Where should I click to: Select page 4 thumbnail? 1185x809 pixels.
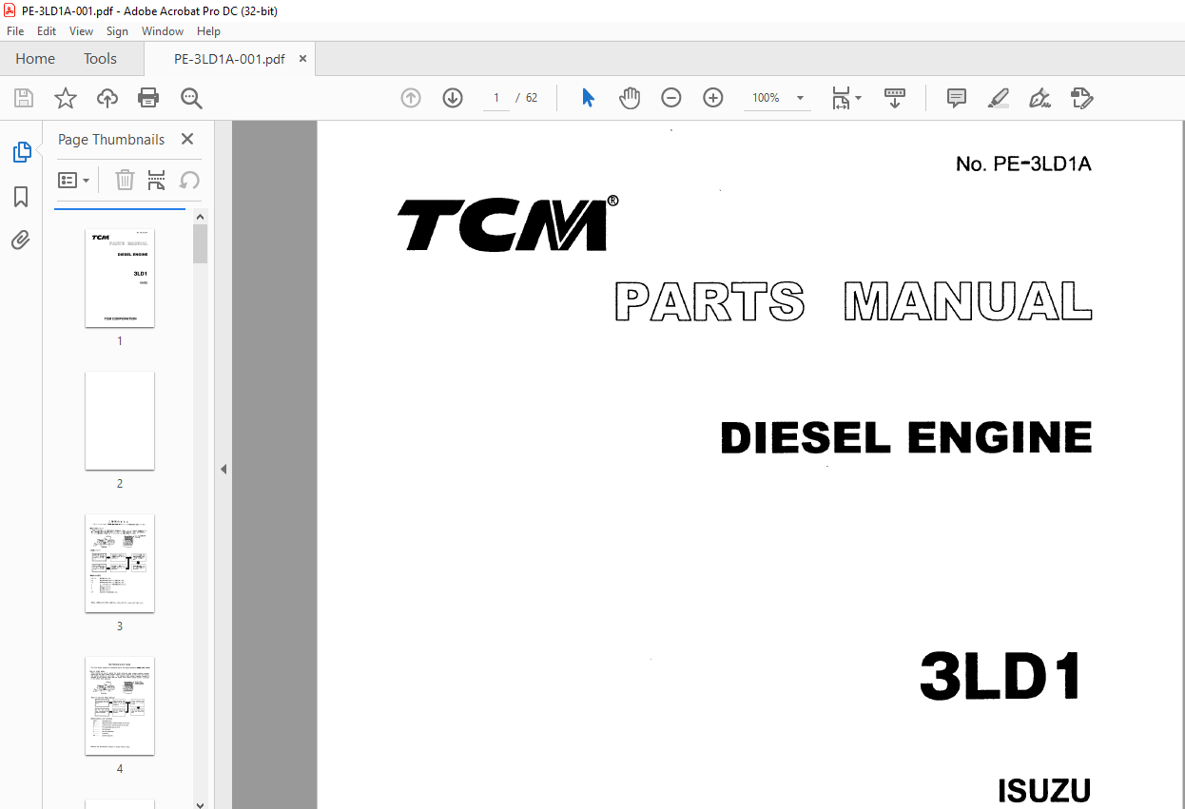pos(120,705)
